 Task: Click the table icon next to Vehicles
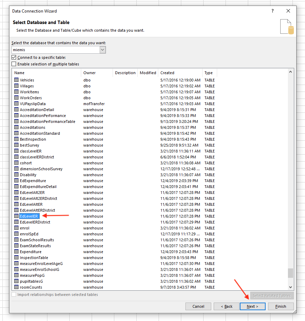pos(16,80)
